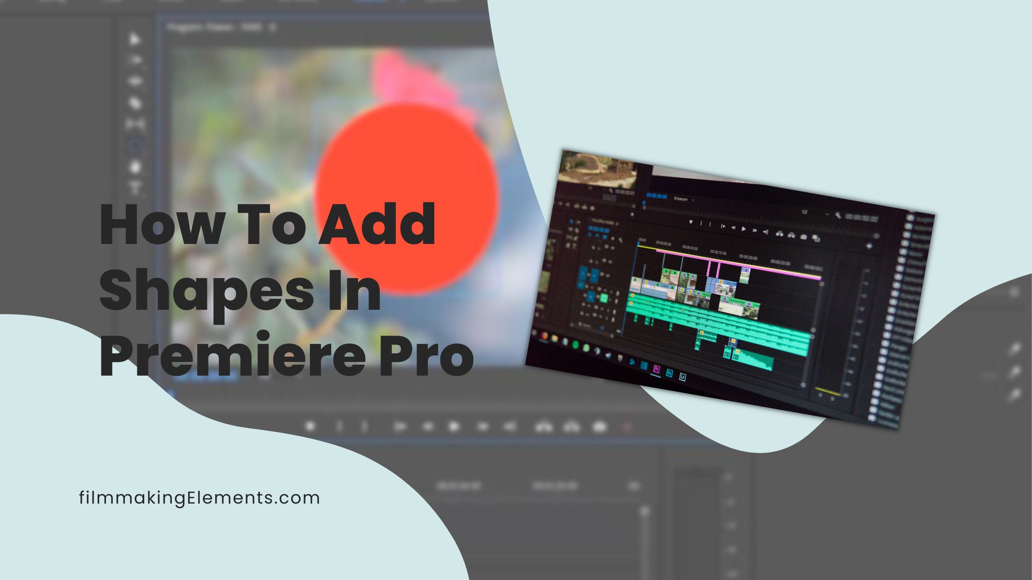The image size is (1032, 580).
Task: Click the blue 00:00:00:00 monitor timecode
Action: pos(657,196)
